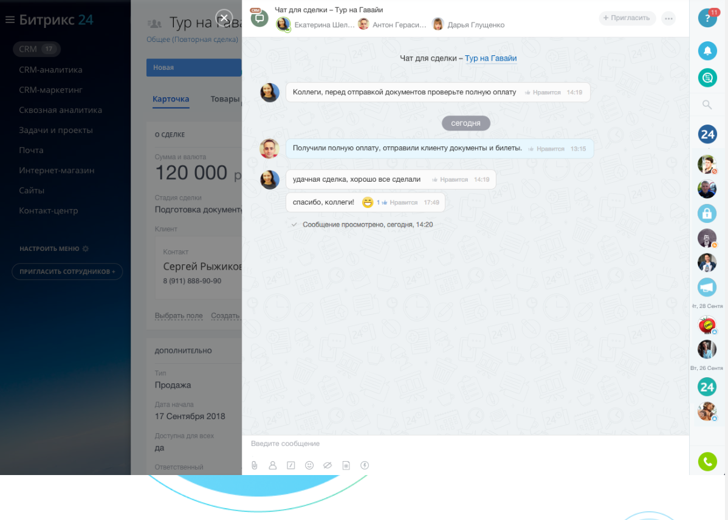Image resolution: width=728 pixels, height=520 pixels.
Task: Click Дарья Глущенко participant in header
Action: [469, 25]
